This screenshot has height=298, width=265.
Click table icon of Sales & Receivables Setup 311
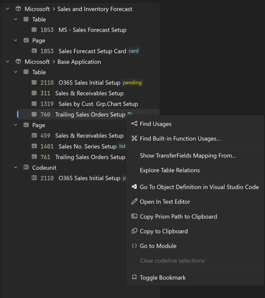tap(34, 93)
